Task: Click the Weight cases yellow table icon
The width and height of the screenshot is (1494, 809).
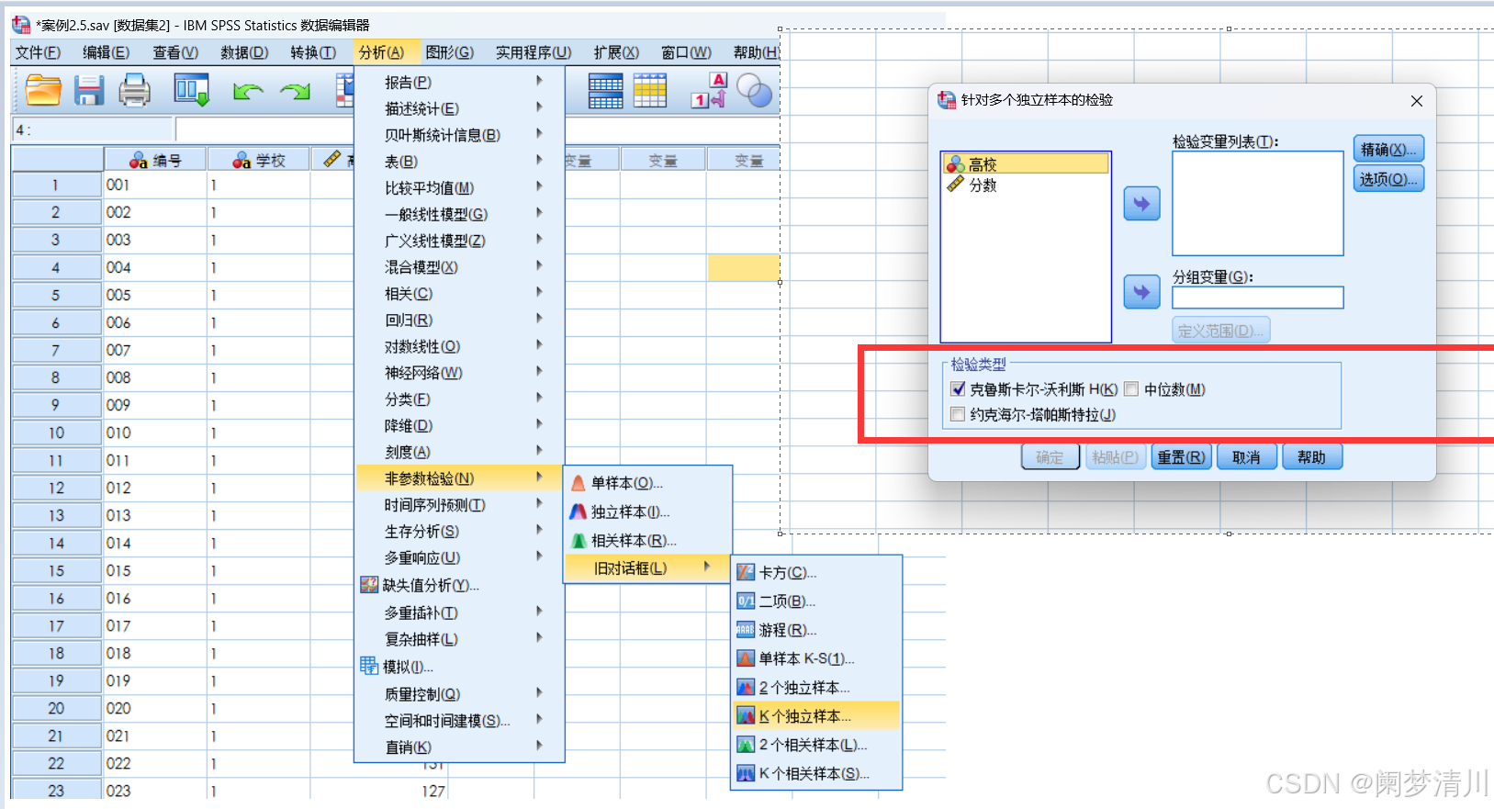Action: (649, 91)
